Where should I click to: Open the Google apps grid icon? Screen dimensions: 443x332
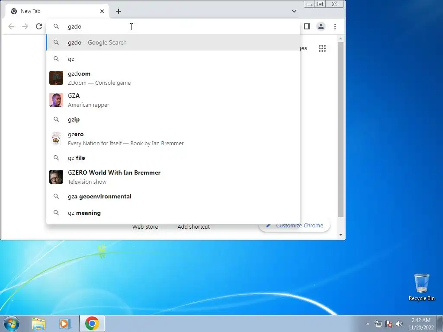click(322, 48)
